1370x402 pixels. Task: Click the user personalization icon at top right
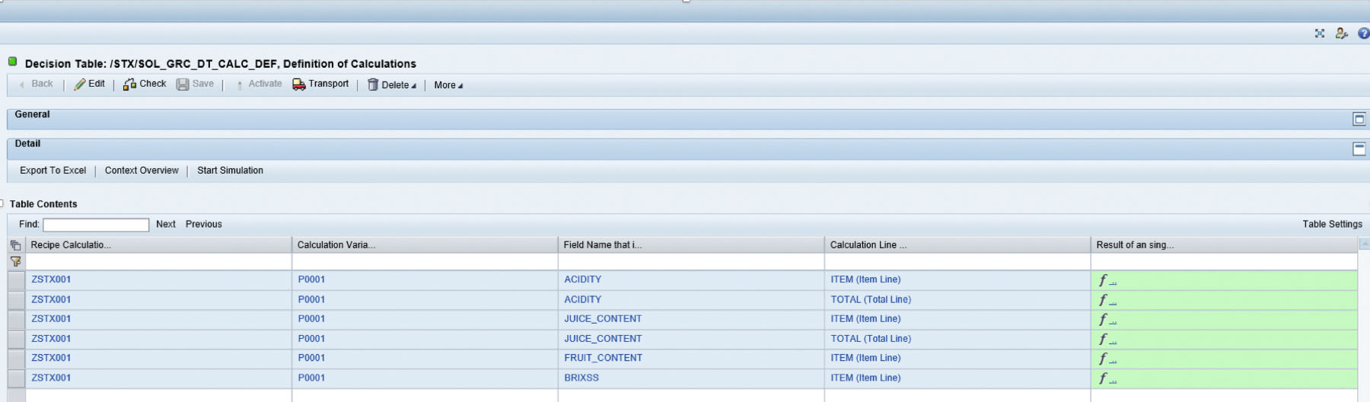[x=1341, y=33]
